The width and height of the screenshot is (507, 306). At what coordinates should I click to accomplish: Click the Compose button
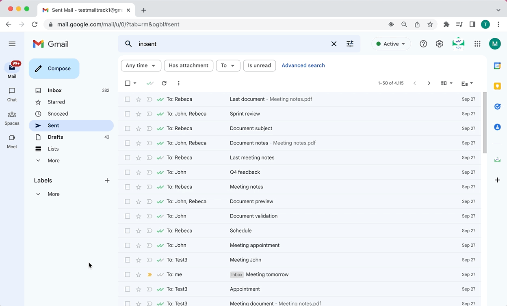pyautogui.click(x=54, y=68)
